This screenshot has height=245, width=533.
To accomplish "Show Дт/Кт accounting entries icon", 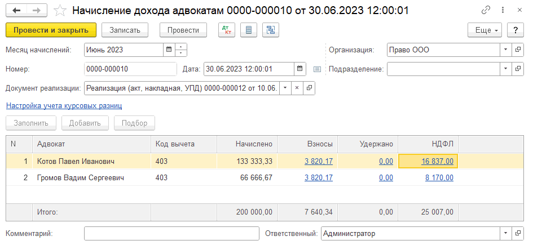I will (227, 30).
